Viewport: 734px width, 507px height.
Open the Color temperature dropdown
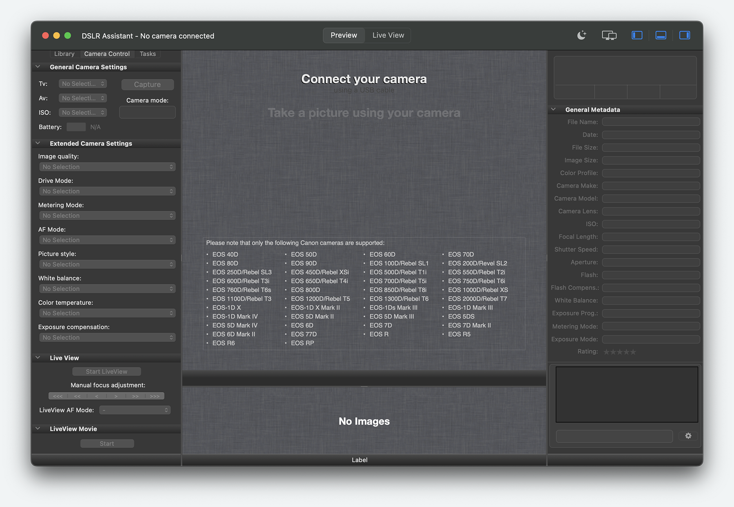107,313
